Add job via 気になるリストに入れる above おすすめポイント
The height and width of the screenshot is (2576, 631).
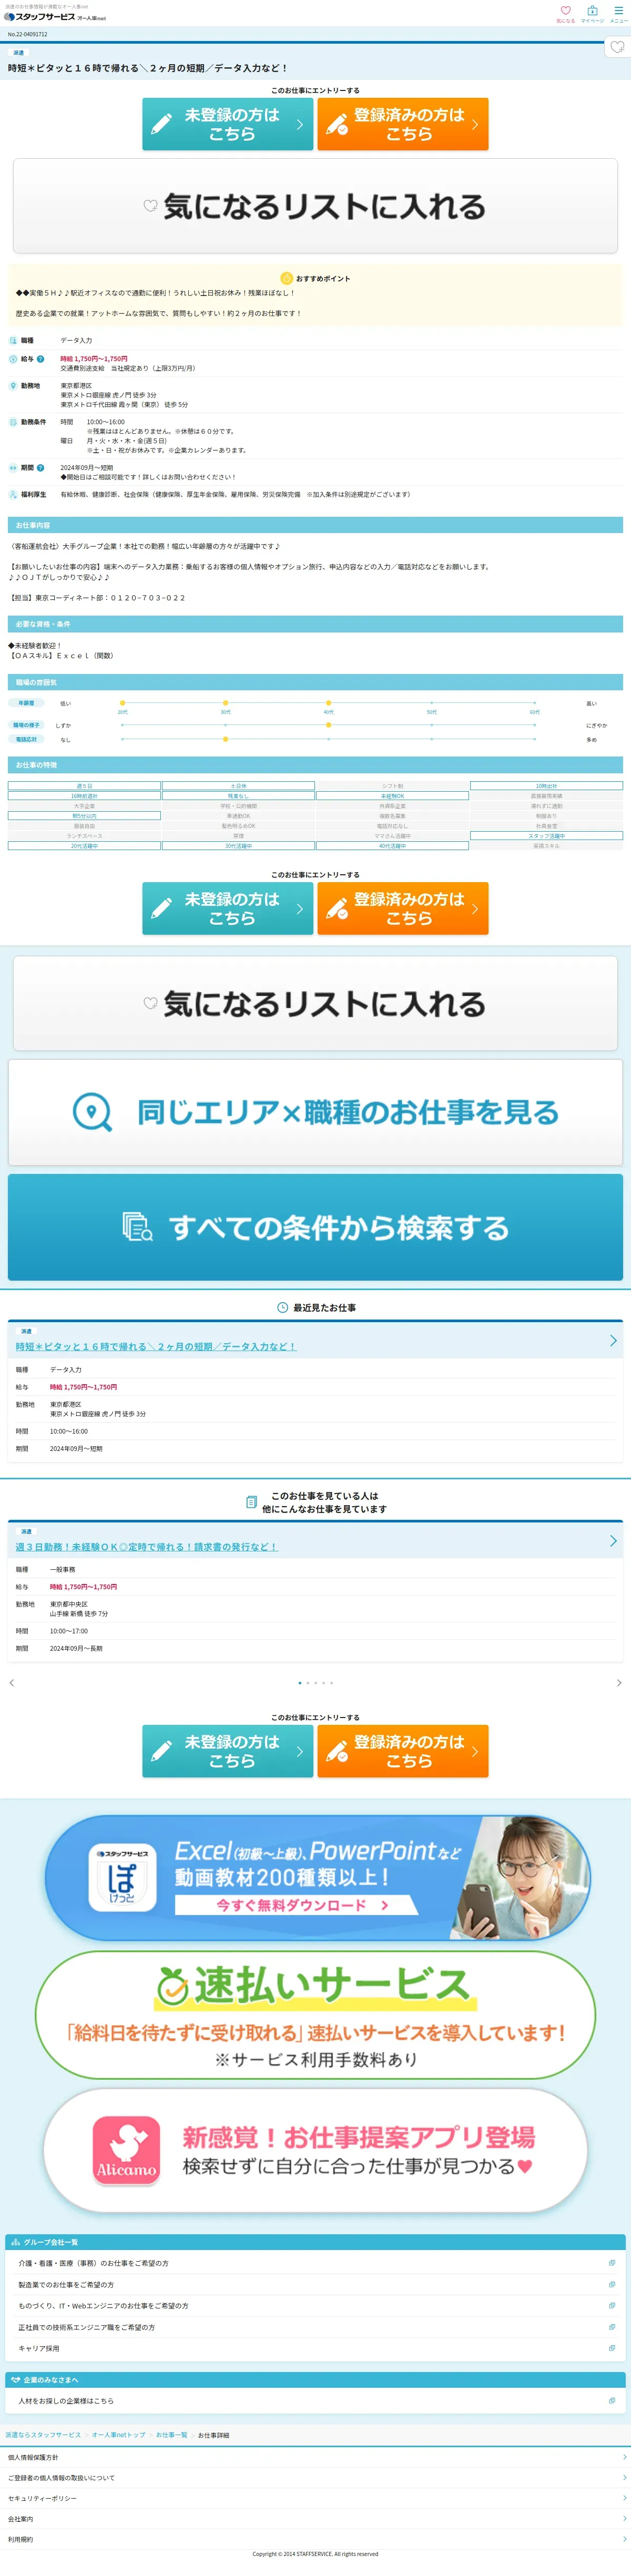point(315,207)
